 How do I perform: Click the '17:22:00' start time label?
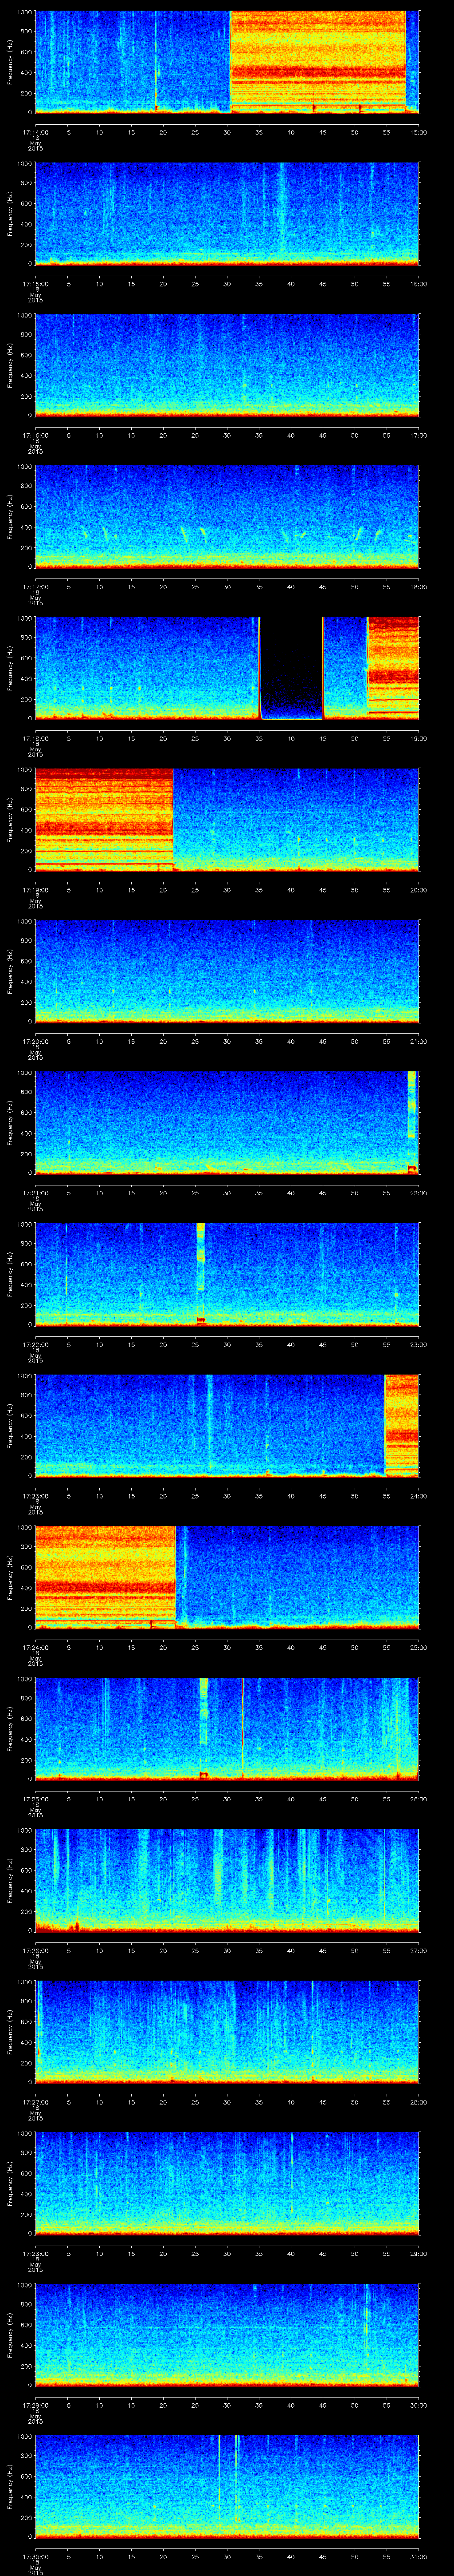36,1344
